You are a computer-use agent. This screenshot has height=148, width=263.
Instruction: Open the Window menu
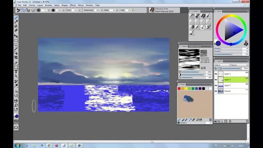(89, 5)
